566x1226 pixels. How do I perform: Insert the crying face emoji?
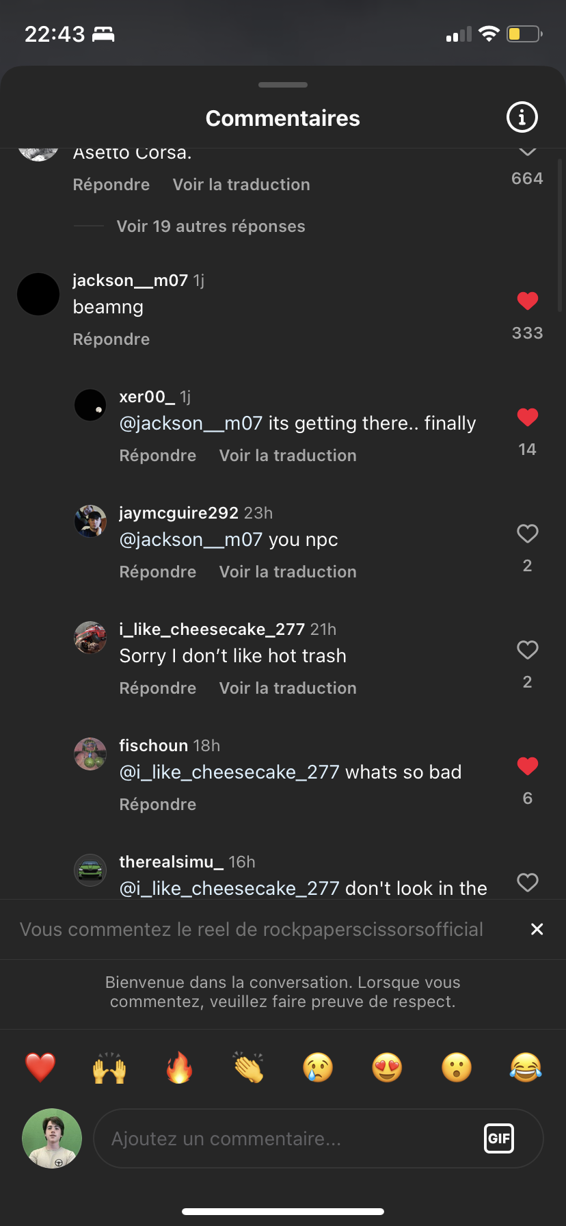(x=318, y=1067)
